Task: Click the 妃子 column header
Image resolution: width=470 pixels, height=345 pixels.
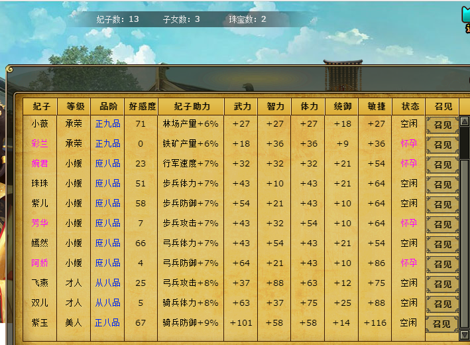Action: (x=40, y=107)
